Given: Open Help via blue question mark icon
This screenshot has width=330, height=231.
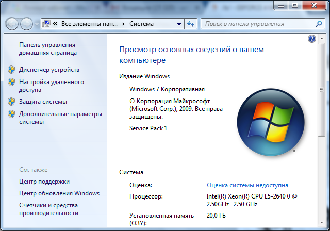Looking at the screenshot, I should 311,39.
